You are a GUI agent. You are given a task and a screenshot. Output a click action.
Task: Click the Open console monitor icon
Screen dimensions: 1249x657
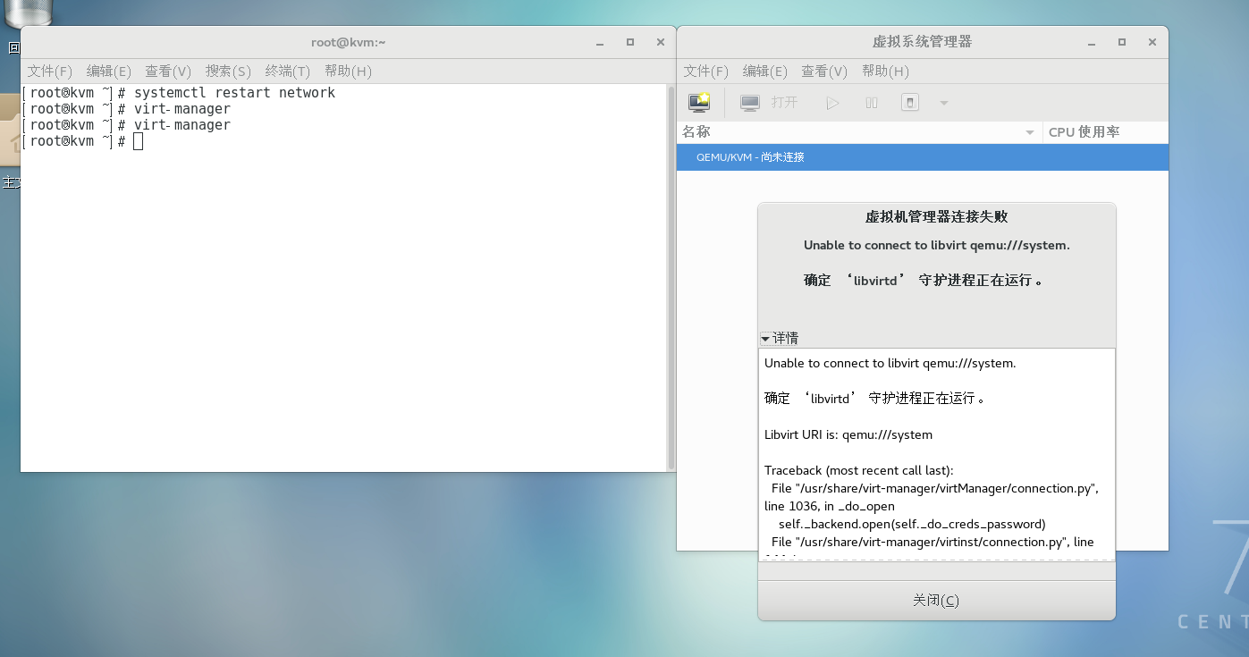pyautogui.click(x=749, y=102)
